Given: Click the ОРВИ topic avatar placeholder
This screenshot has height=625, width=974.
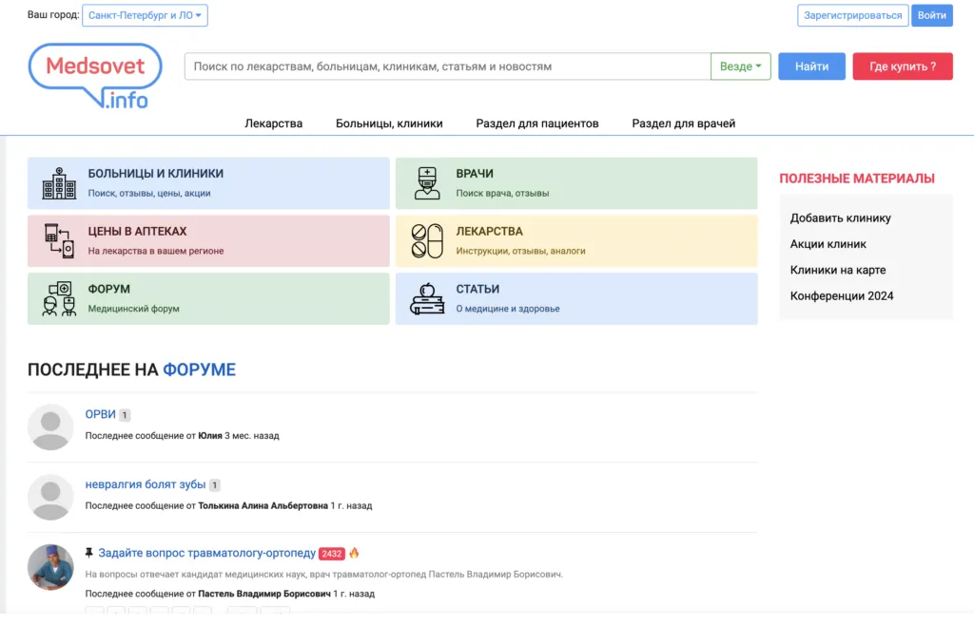Looking at the screenshot, I should click(x=50, y=426).
